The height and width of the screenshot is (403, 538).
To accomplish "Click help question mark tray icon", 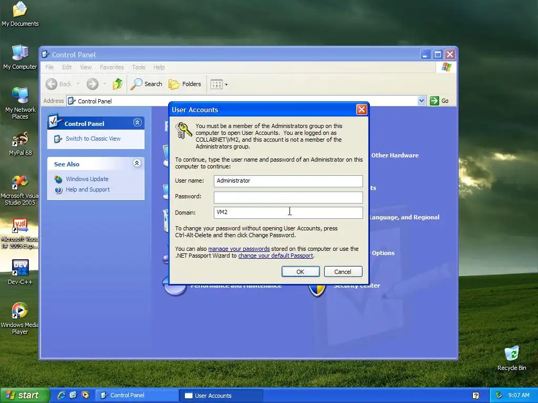I will pos(476,396).
